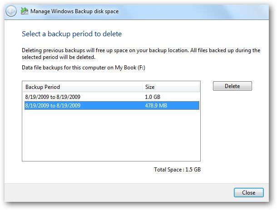
Task: Click the divider between Backup Period and Size headers
Action: 142,87
